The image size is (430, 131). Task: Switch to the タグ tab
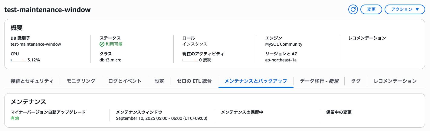point(356,81)
